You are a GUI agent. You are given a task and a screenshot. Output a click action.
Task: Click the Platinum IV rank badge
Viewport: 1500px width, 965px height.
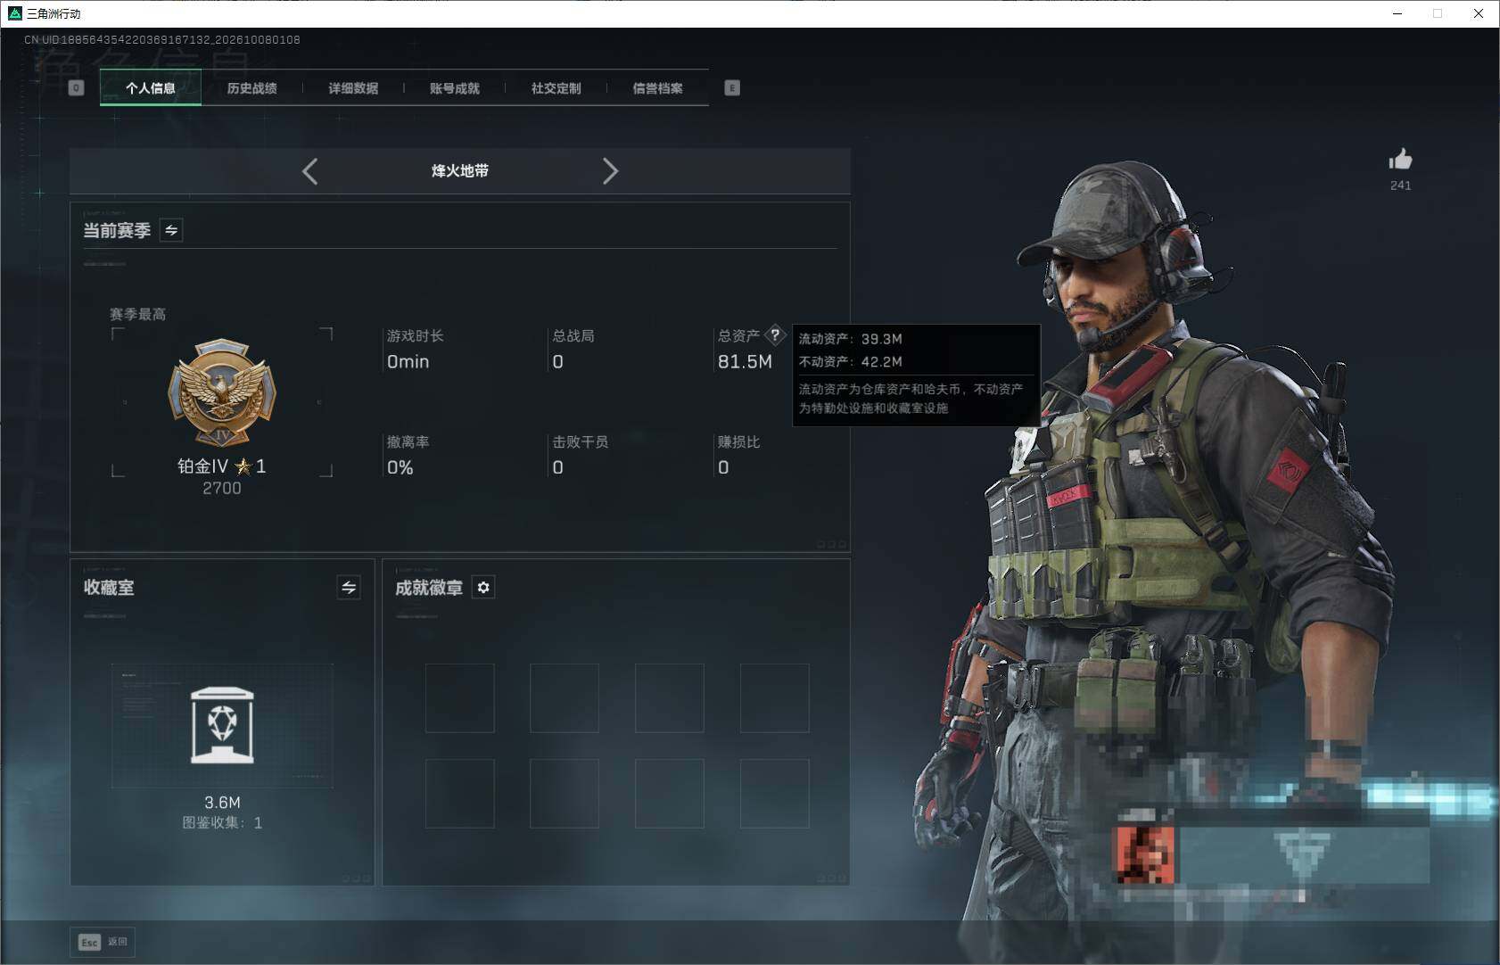click(222, 392)
